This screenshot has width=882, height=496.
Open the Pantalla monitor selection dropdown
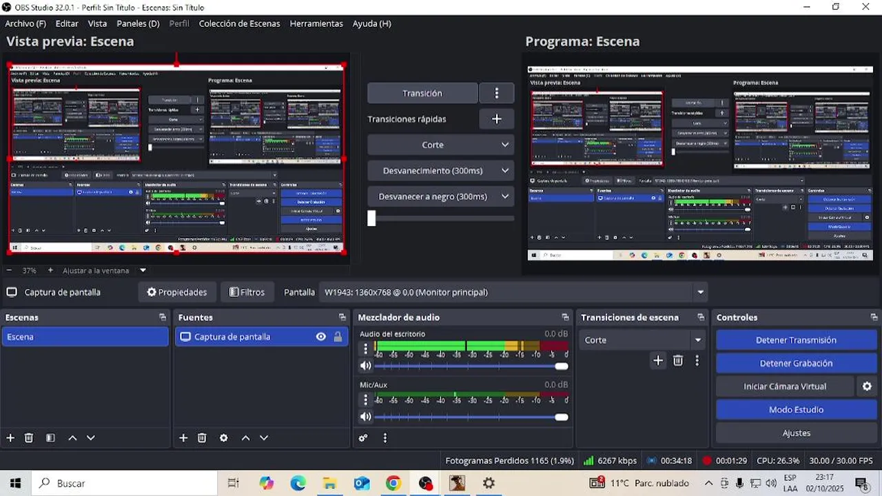tap(514, 292)
